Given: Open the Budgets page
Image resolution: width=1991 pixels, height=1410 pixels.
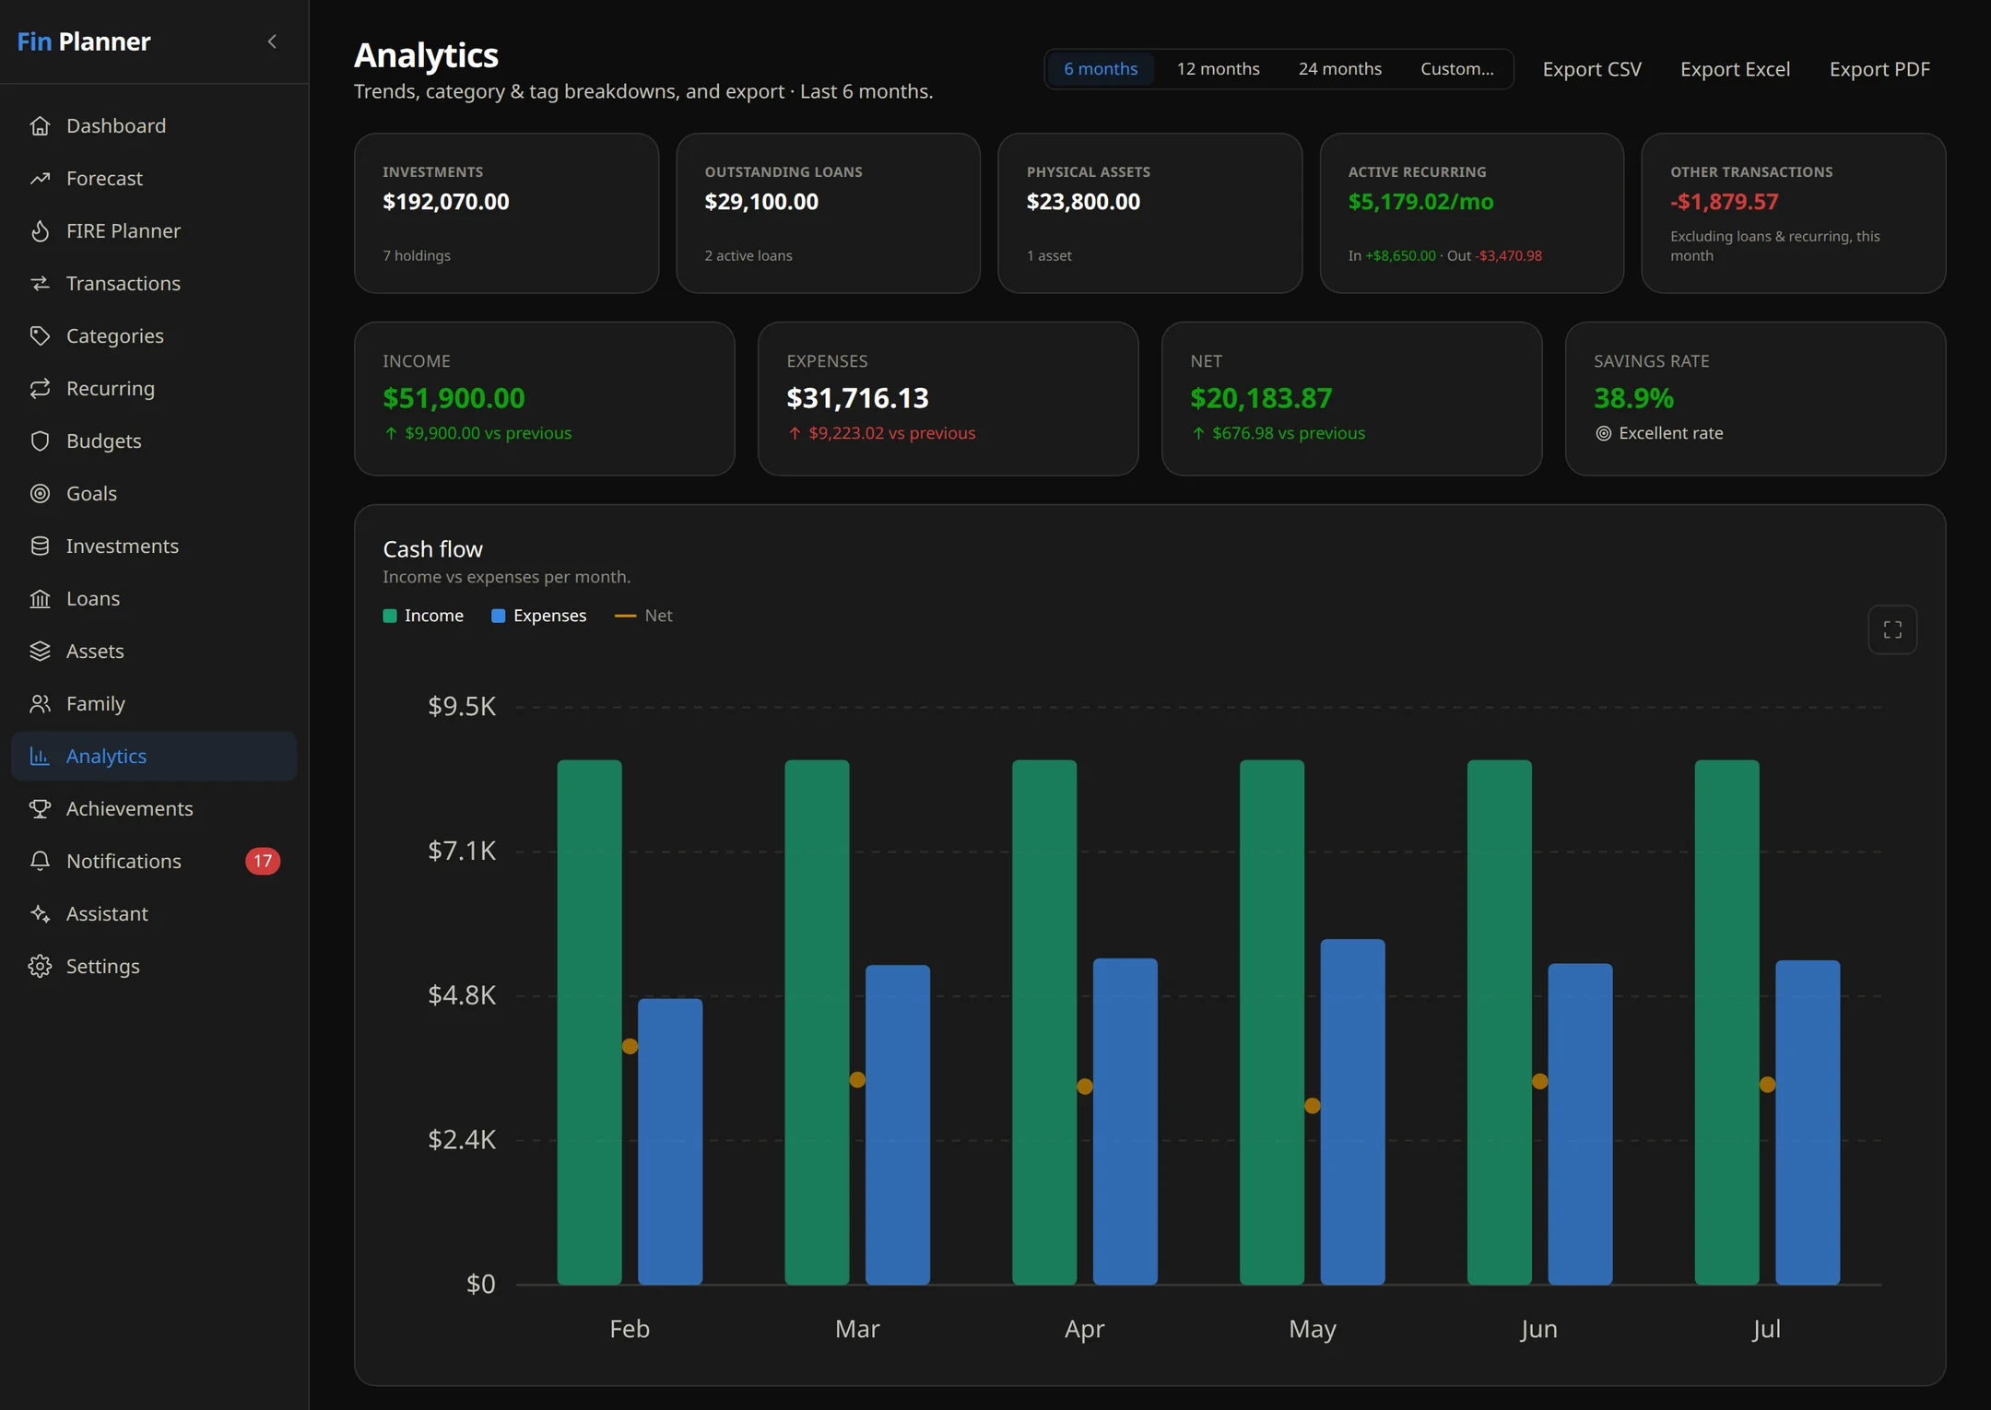Looking at the screenshot, I should point(154,441).
